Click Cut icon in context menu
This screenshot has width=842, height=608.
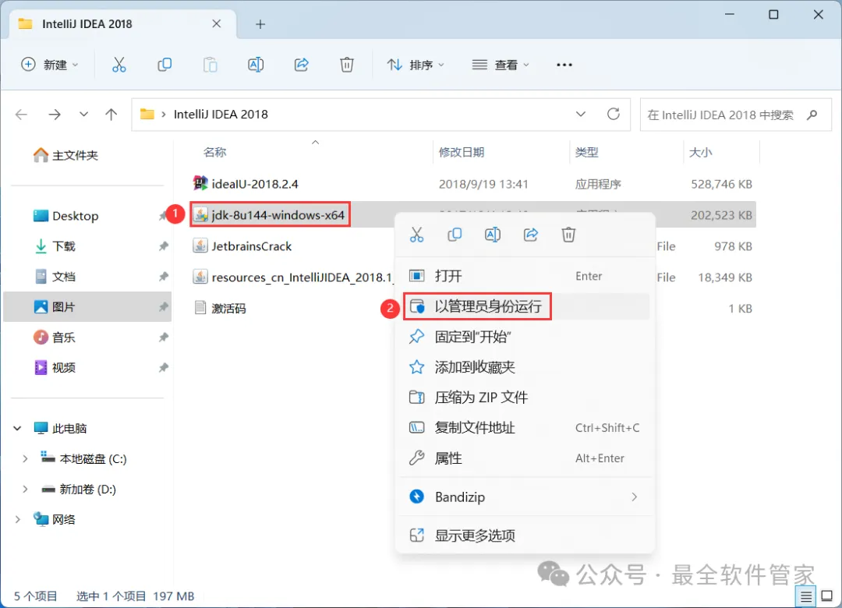tap(416, 235)
